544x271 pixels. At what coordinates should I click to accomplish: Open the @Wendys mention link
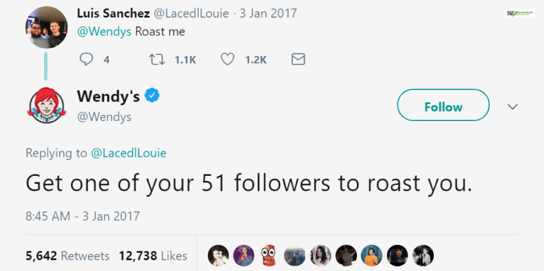point(104,31)
